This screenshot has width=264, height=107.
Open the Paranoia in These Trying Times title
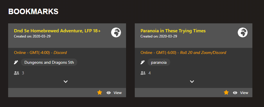click(x=173, y=31)
